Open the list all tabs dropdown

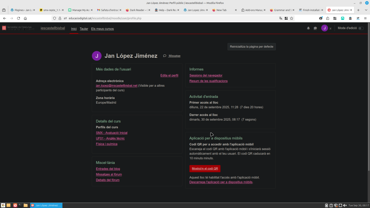click(x=365, y=10)
